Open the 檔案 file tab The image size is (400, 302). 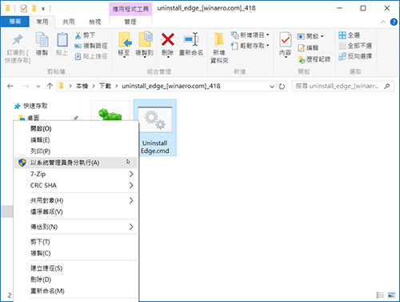(x=14, y=22)
